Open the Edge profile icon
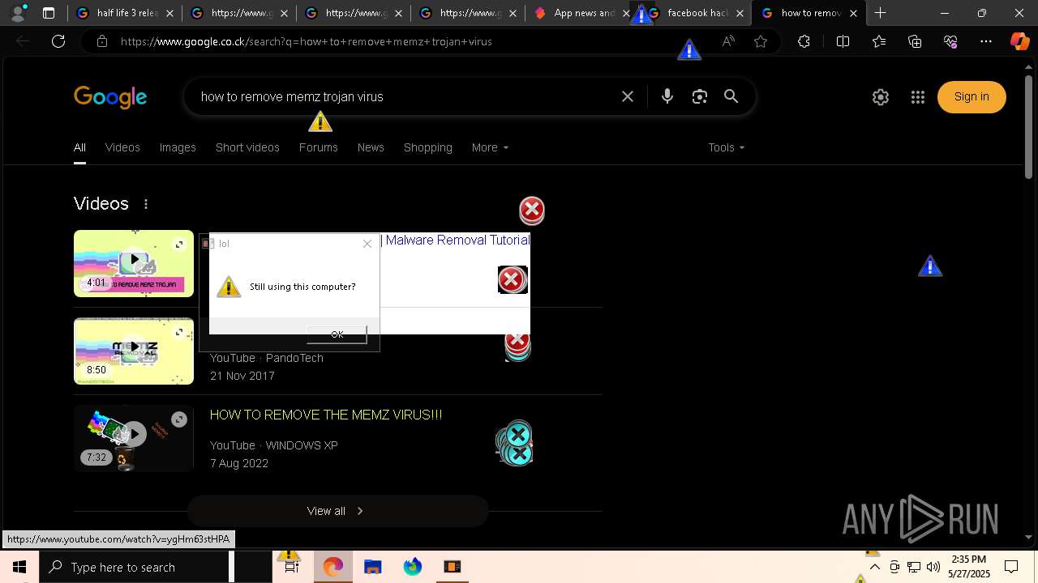 18,13
